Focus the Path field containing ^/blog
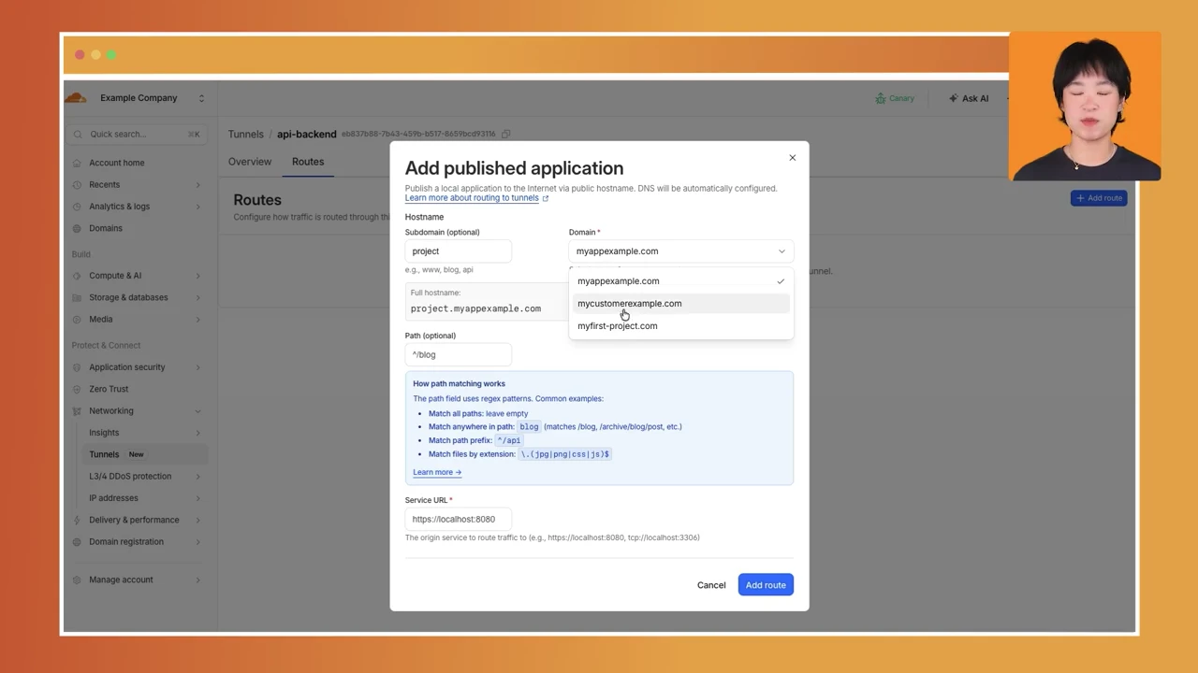 pos(458,355)
